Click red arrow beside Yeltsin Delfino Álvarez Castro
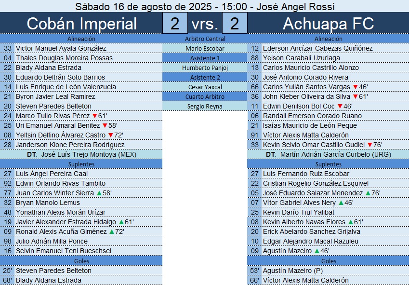 [x=110, y=136]
